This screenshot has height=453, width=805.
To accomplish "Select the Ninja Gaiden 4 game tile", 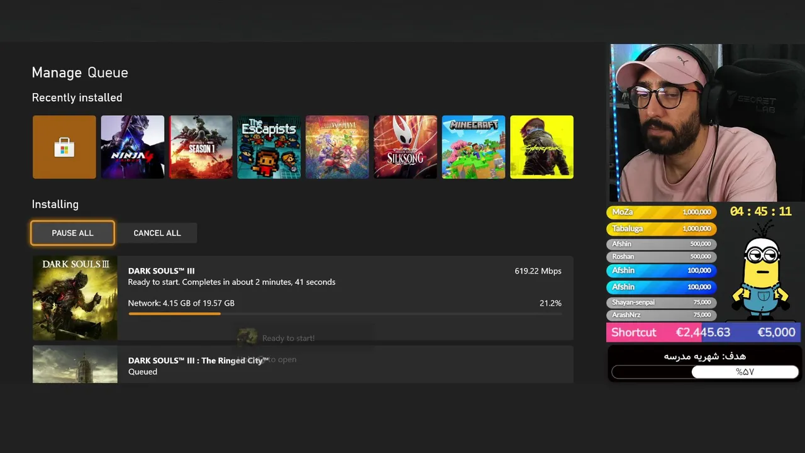I will coord(133,147).
